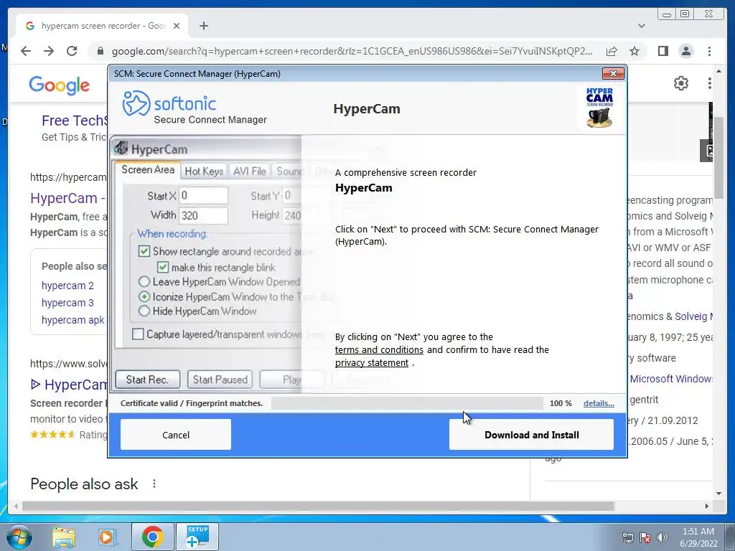This screenshot has height=551, width=735.
Task: Open Chrome side panel icon
Action: tap(663, 51)
